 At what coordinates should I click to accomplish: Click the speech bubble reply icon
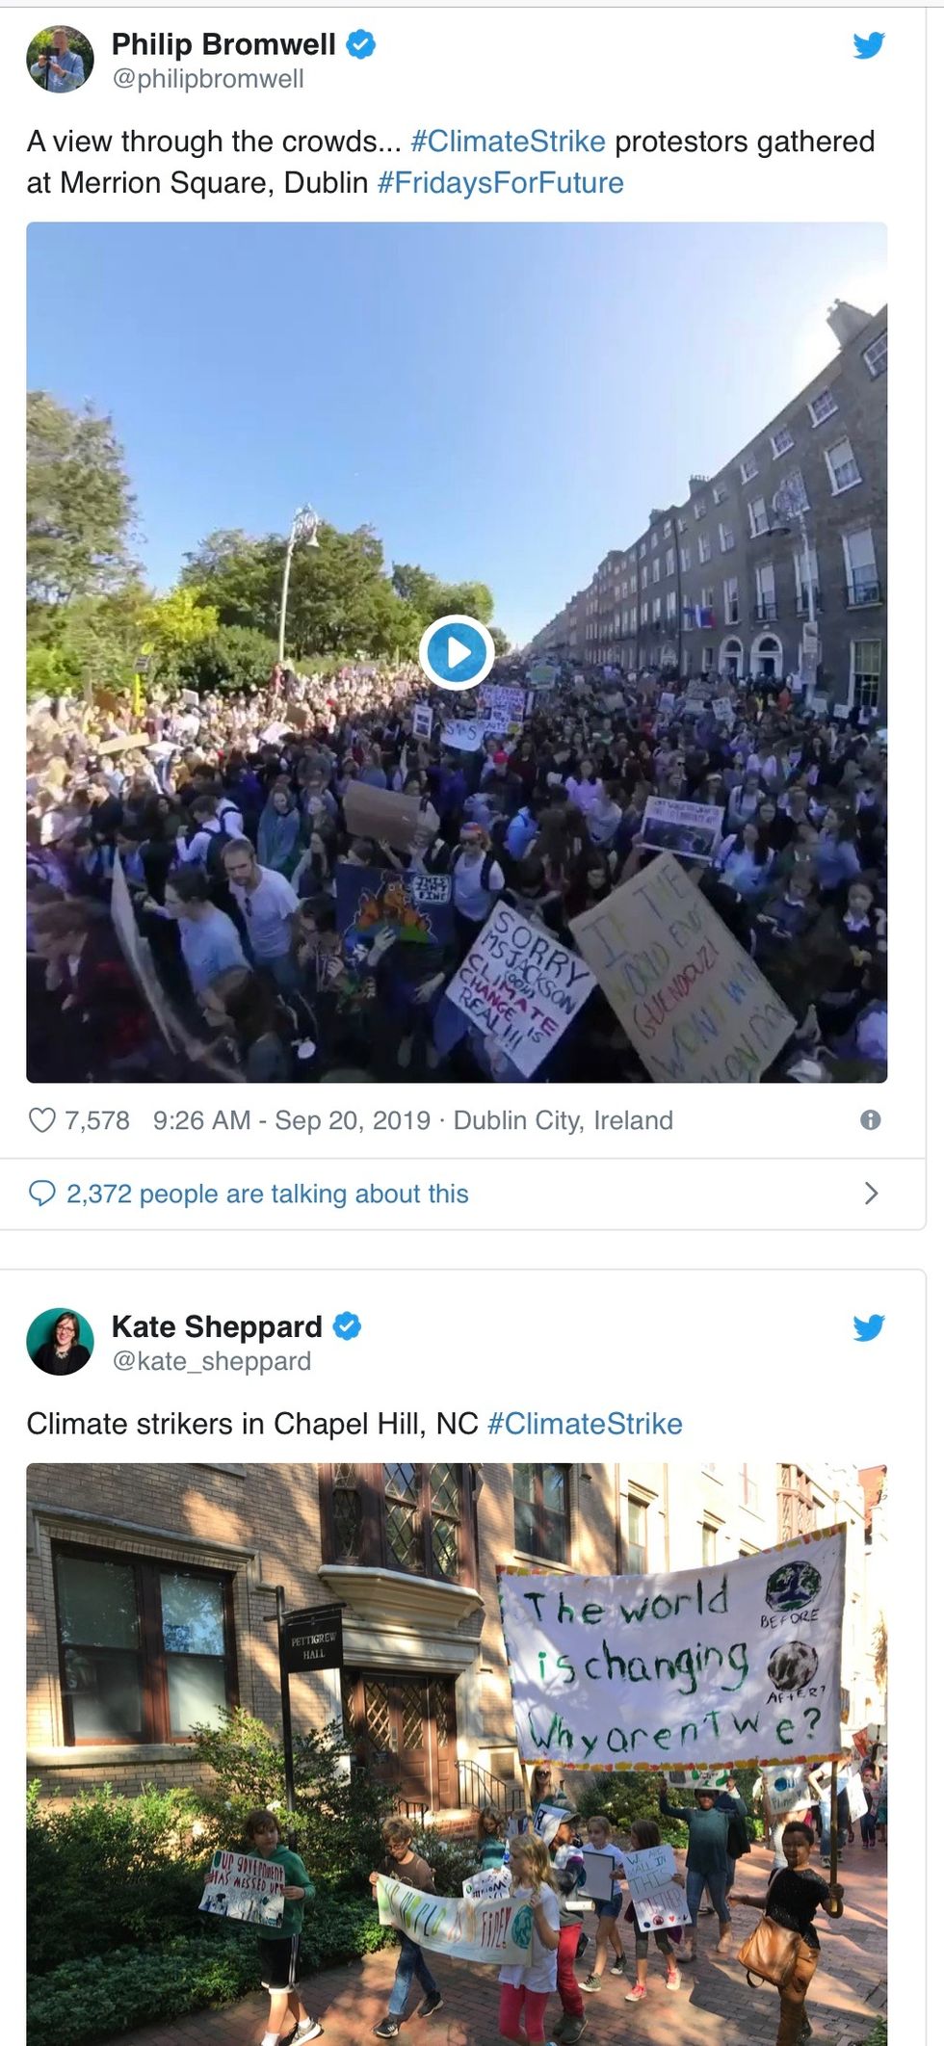click(41, 1193)
